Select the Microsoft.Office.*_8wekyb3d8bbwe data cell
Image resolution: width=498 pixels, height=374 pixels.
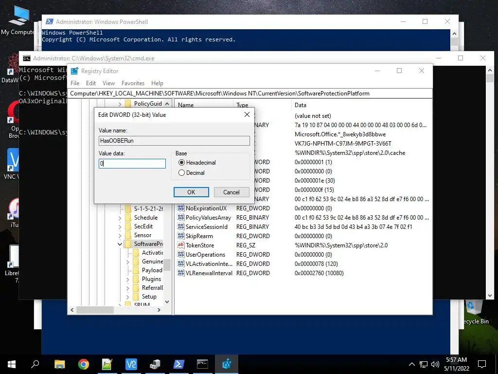340,134
